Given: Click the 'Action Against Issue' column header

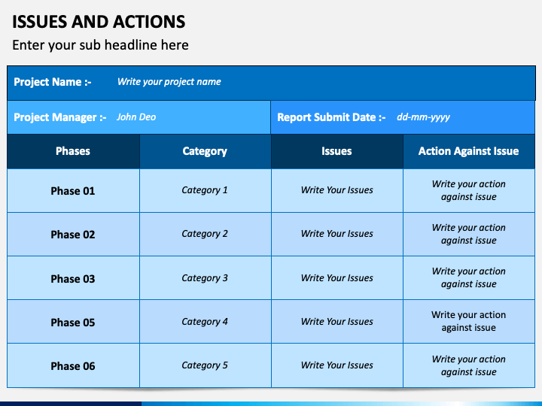Looking at the screenshot, I should [469, 151].
